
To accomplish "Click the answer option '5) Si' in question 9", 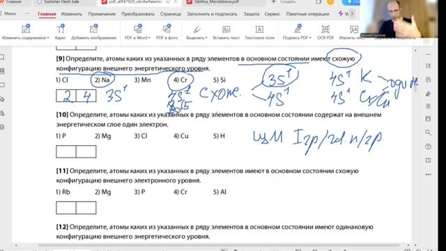I will point(220,80).
